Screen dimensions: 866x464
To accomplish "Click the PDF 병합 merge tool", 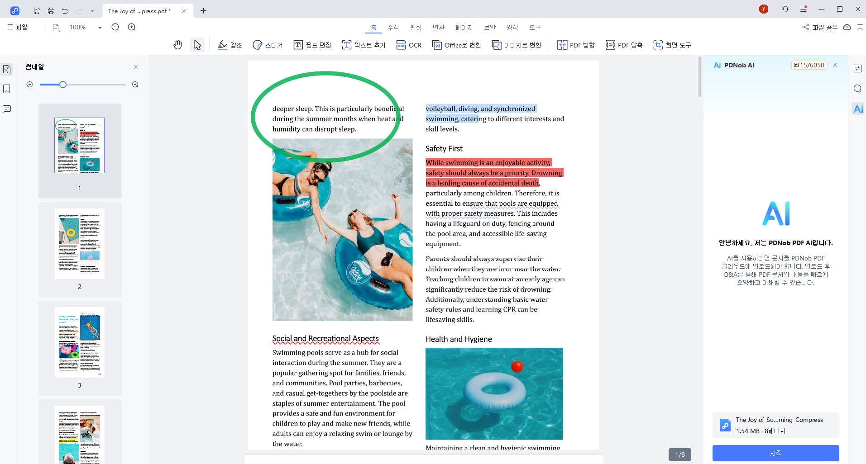I will point(576,45).
